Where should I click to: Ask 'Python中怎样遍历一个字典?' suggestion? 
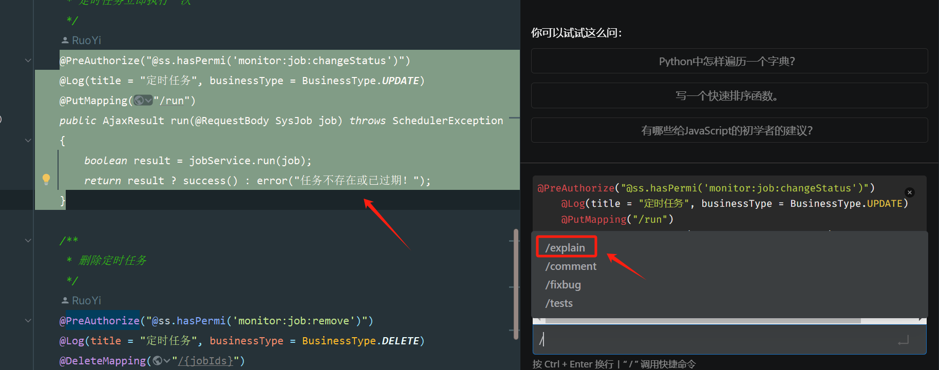tap(729, 61)
